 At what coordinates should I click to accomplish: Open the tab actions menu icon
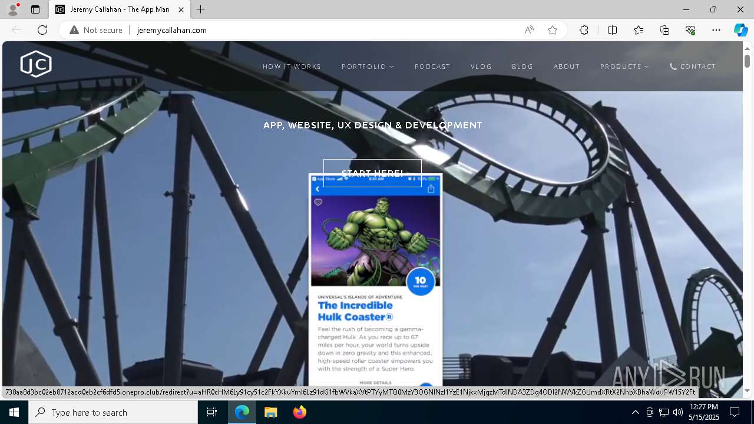pyautogui.click(x=35, y=9)
